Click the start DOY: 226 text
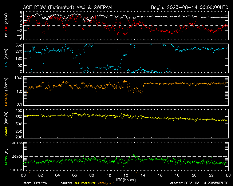The width and height of the screenshot is (233, 186). [35, 183]
